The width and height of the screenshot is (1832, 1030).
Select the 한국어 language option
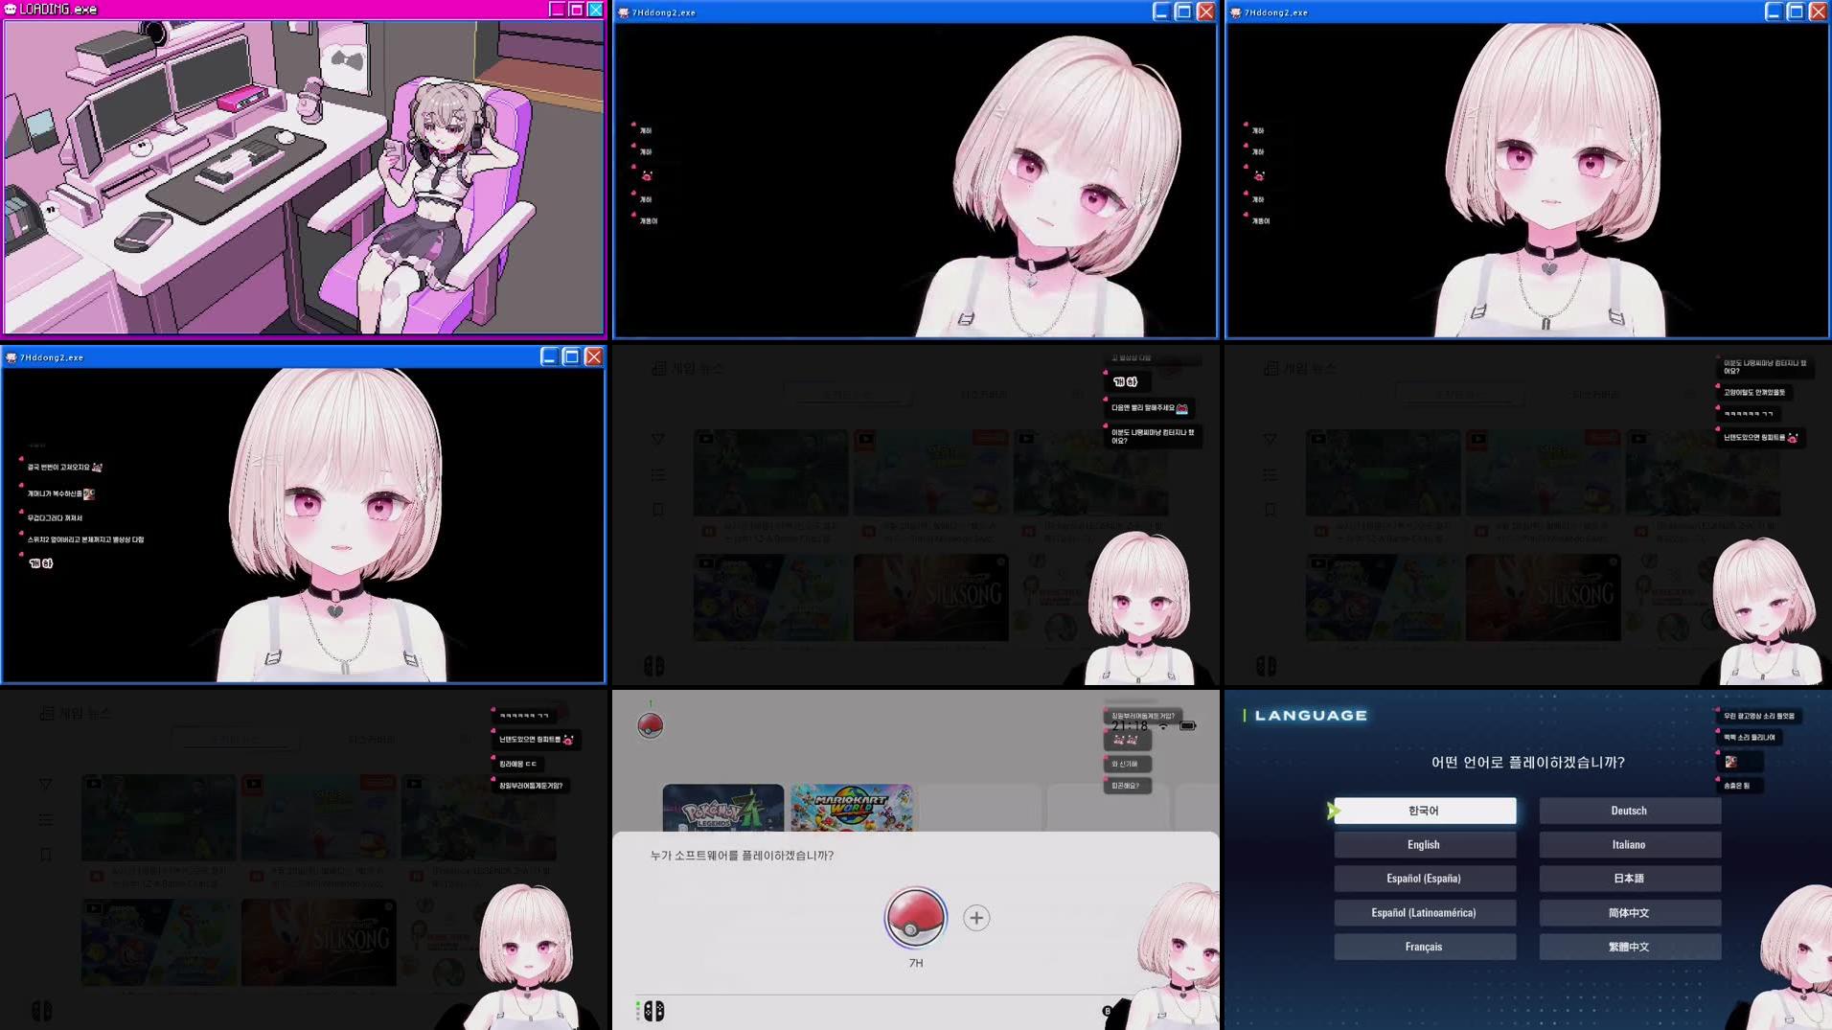(x=1425, y=810)
